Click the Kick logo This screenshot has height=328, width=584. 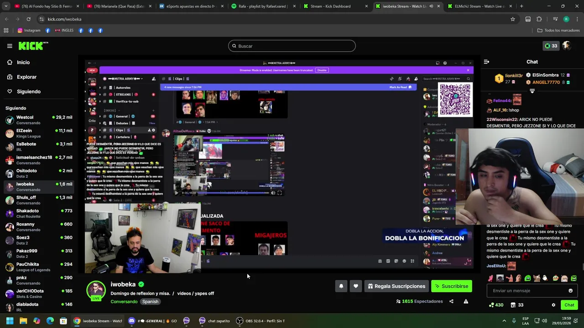point(33,46)
